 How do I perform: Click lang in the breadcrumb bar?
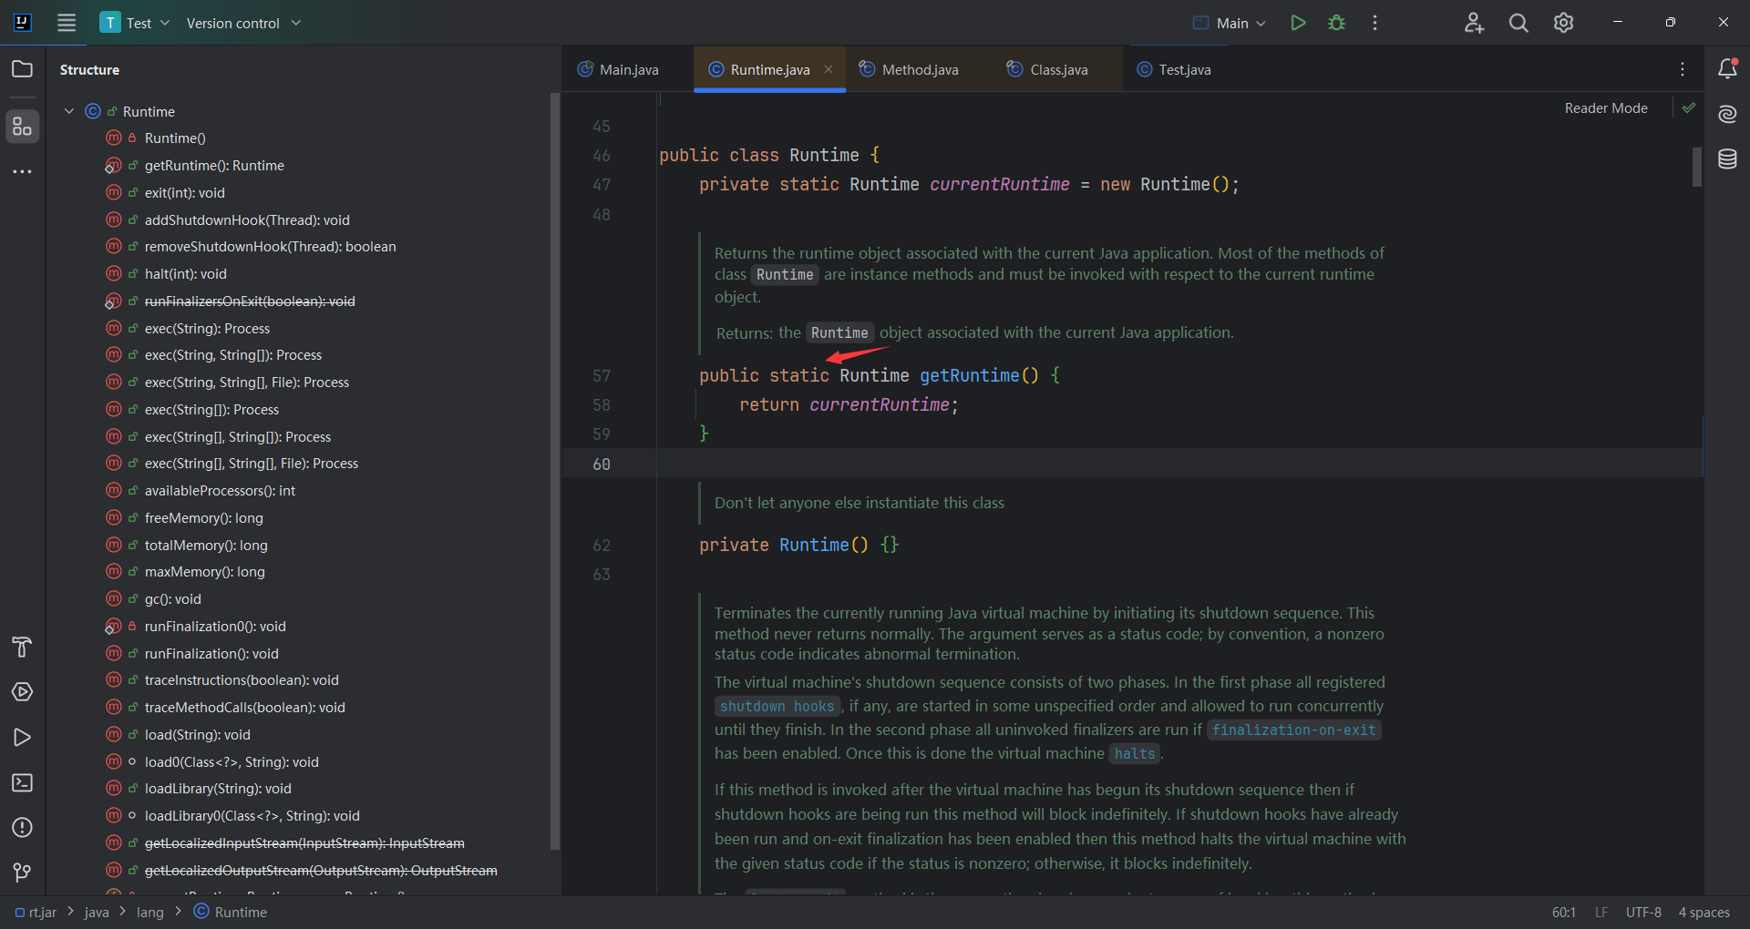tap(150, 912)
